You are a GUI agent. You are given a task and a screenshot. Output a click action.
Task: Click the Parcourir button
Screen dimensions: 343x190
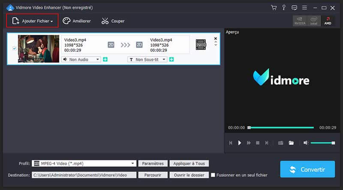[153, 175]
